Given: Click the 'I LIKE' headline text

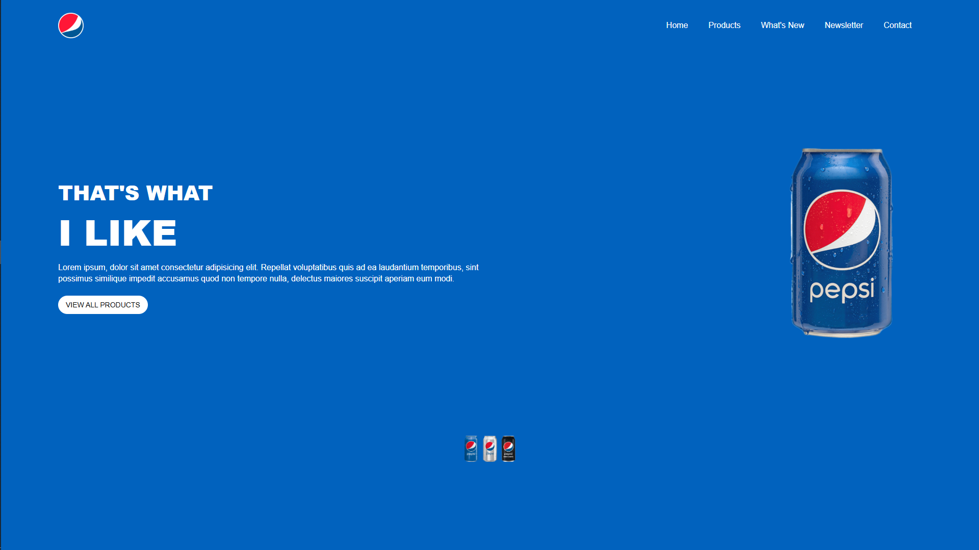Looking at the screenshot, I should pos(117,232).
